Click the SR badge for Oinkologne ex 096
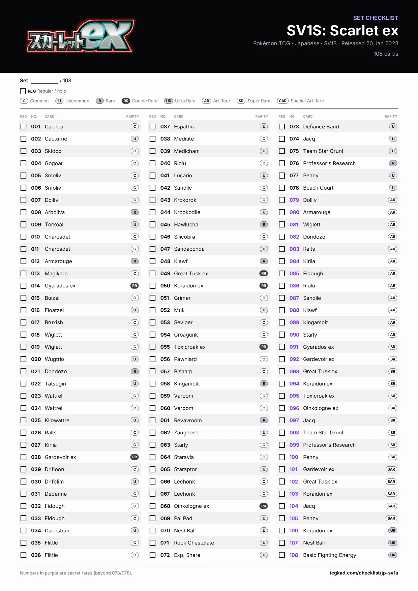 coord(393,408)
